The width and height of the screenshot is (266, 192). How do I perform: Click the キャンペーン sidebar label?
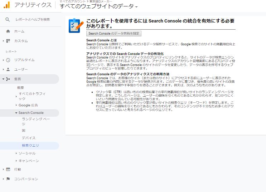(29, 161)
